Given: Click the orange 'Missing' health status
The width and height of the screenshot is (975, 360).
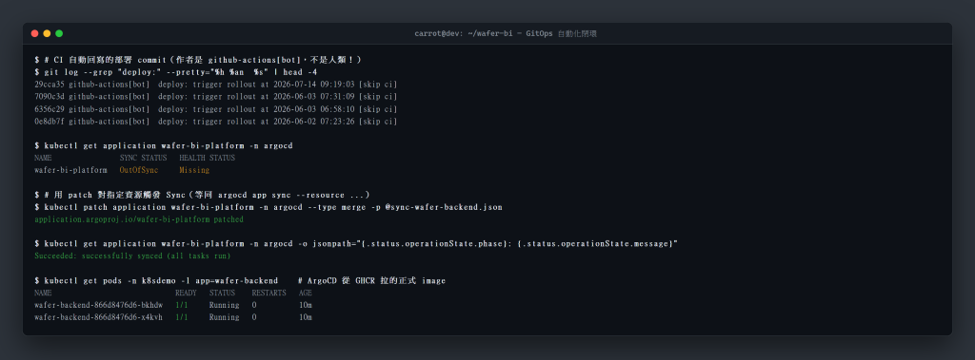Looking at the screenshot, I should [194, 170].
